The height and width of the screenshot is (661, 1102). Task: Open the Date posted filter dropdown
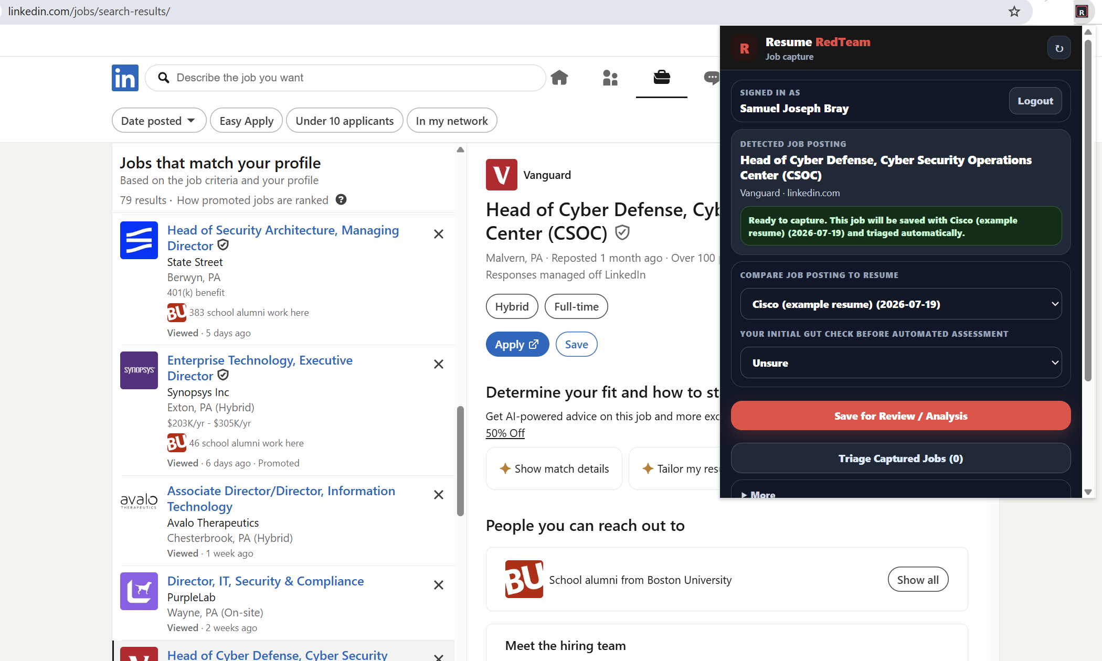click(x=158, y=121)
